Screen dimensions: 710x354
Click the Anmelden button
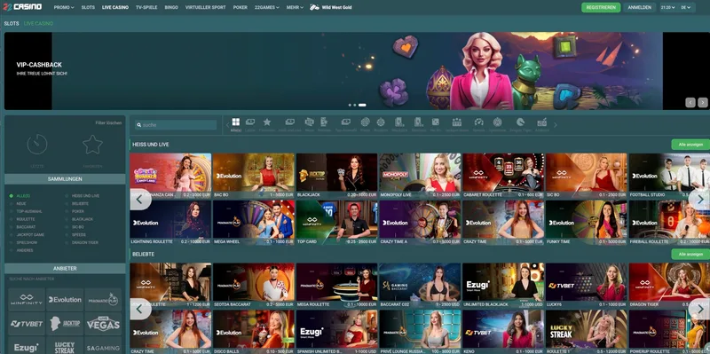click(x=639, y=7)
